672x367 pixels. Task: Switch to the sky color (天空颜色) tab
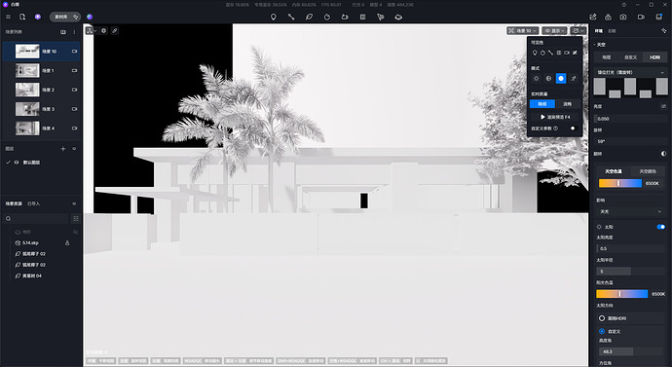648,171
